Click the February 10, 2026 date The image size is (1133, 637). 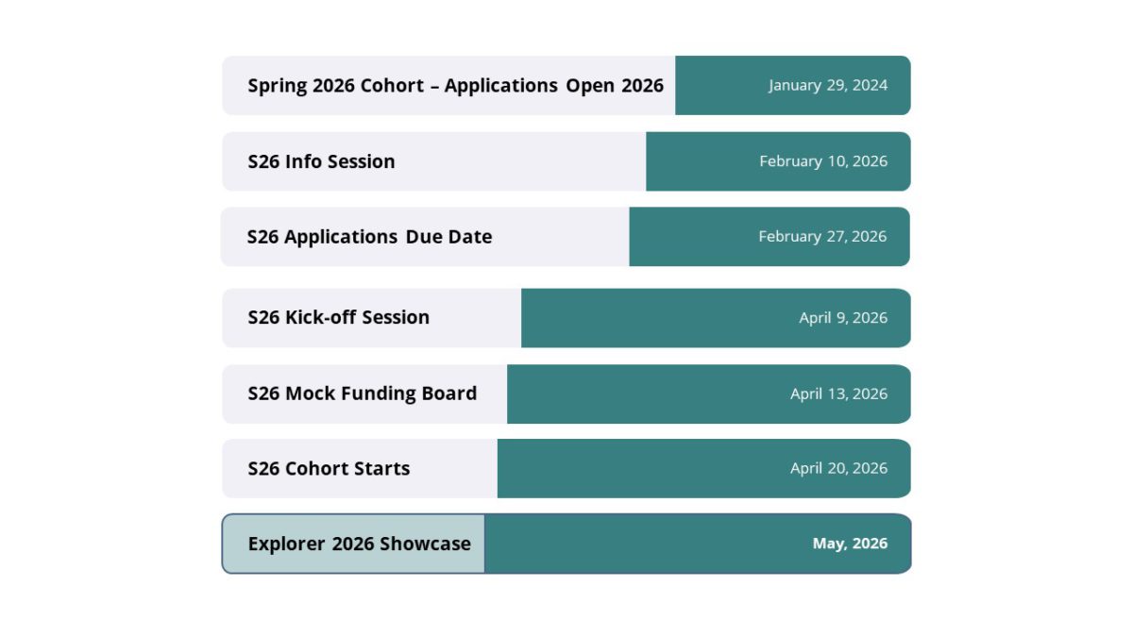822,161
